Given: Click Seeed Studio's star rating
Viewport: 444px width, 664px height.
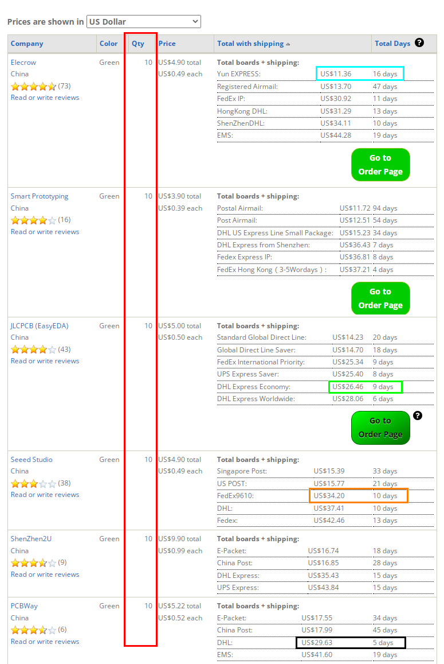Looking at the screenshot, I should (x=33, y=484).
